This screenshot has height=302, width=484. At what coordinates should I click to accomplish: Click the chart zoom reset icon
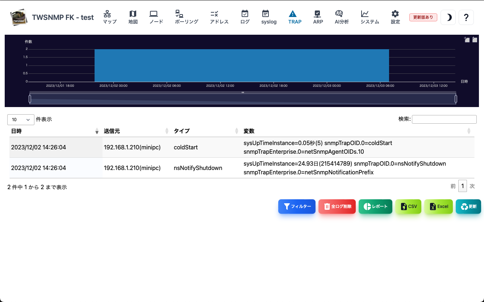pyautogui.click(x=475, y=40)
